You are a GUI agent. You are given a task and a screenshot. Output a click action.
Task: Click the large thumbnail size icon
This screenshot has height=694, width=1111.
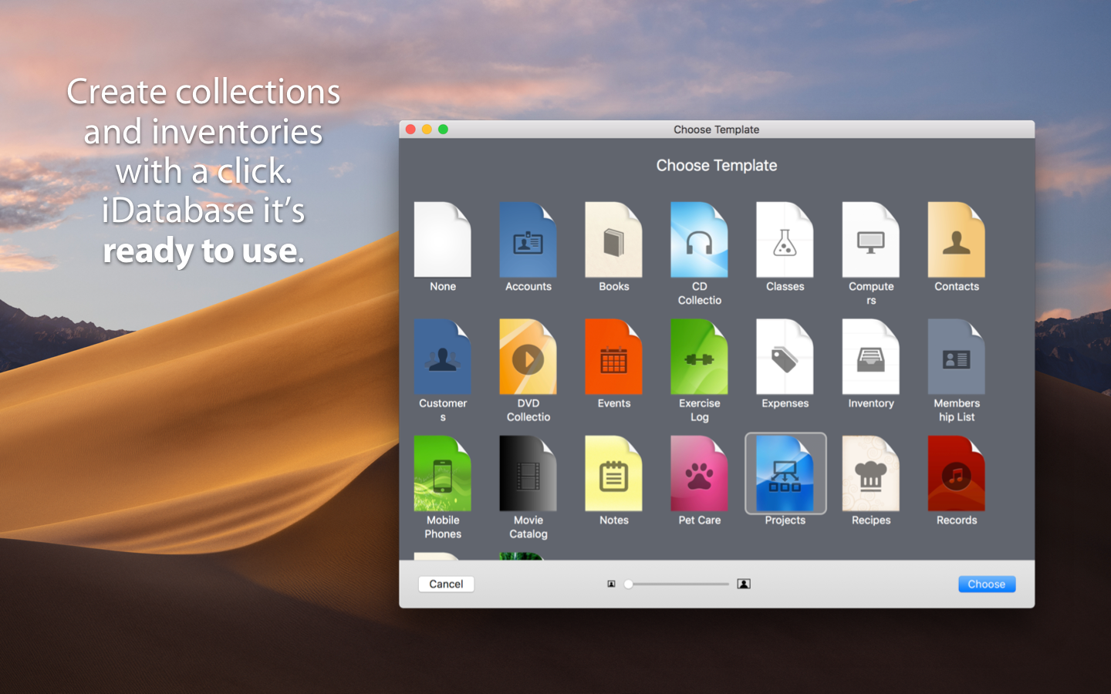[x=744, y=585]
